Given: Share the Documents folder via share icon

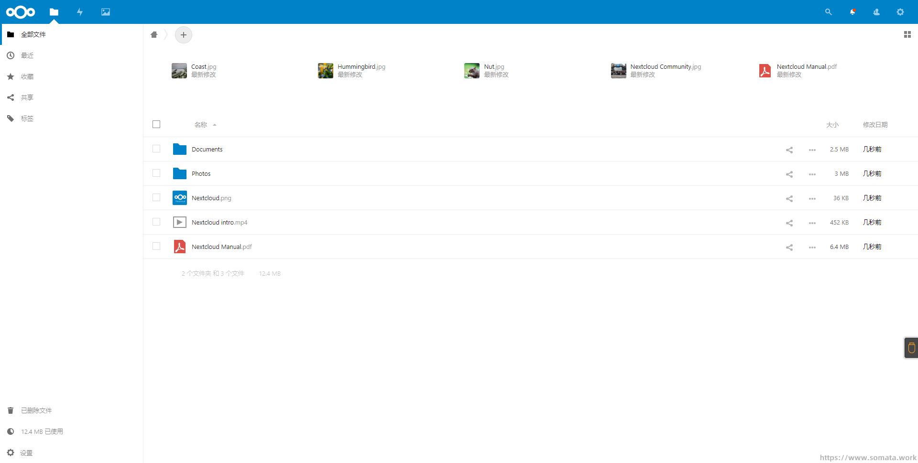Looking at the screenshot, I should coord(789,150).
